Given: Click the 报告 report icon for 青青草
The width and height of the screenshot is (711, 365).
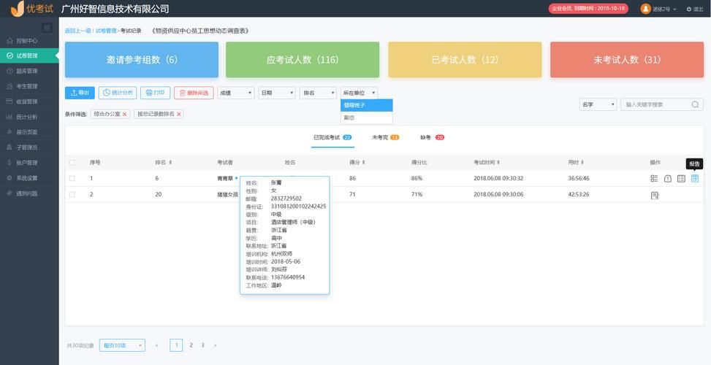Looking at the screenshot, I should click(695, 178).
